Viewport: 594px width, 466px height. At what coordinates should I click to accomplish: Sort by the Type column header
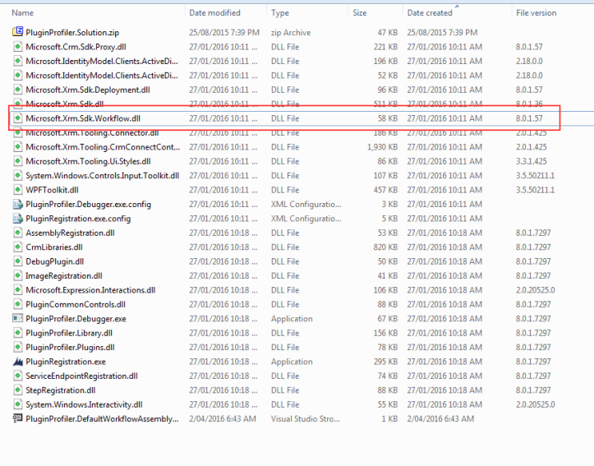click(x=280, y=13)
